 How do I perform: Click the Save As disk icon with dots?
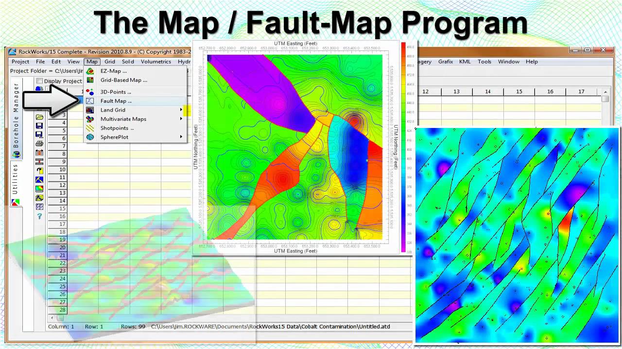39,135
